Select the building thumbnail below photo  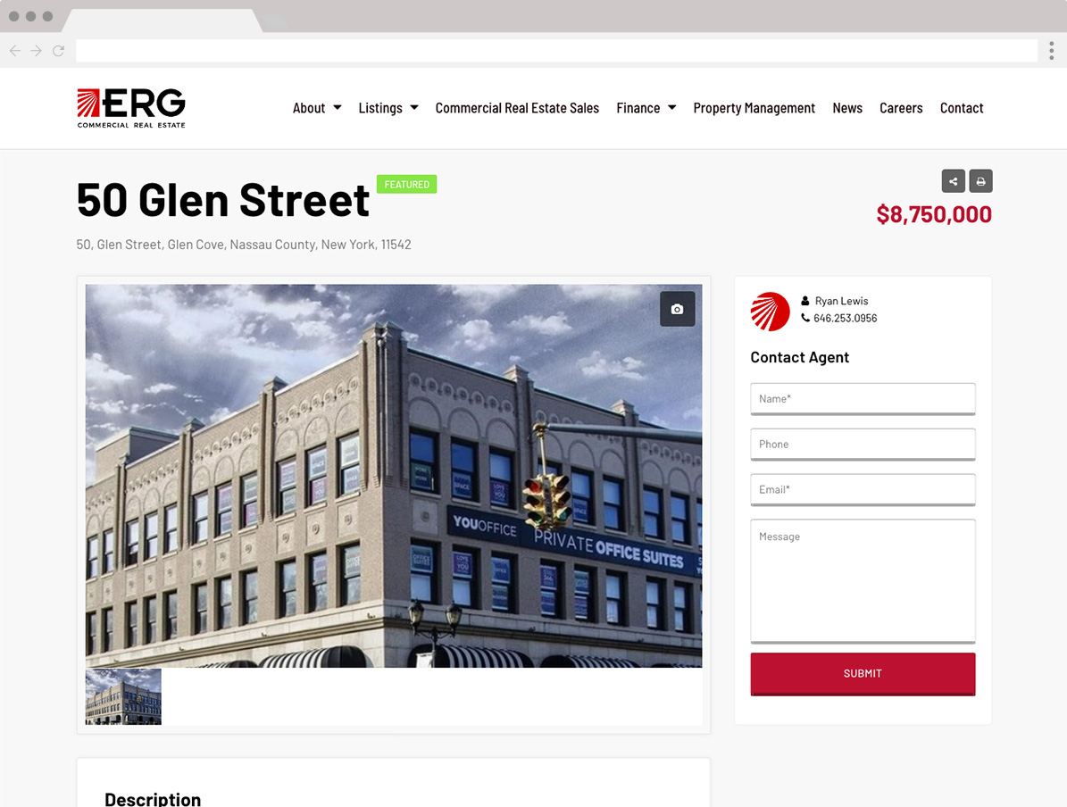123,696
